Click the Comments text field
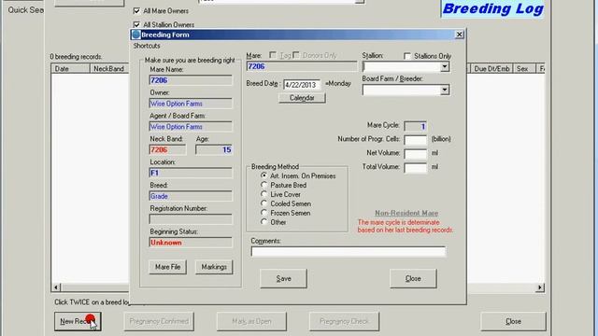Screen dimensions: 598x336 pos(349,251)
